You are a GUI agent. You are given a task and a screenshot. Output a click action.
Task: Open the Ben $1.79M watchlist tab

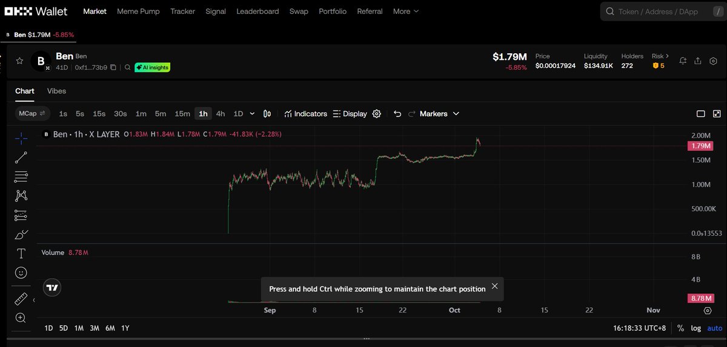40,35
